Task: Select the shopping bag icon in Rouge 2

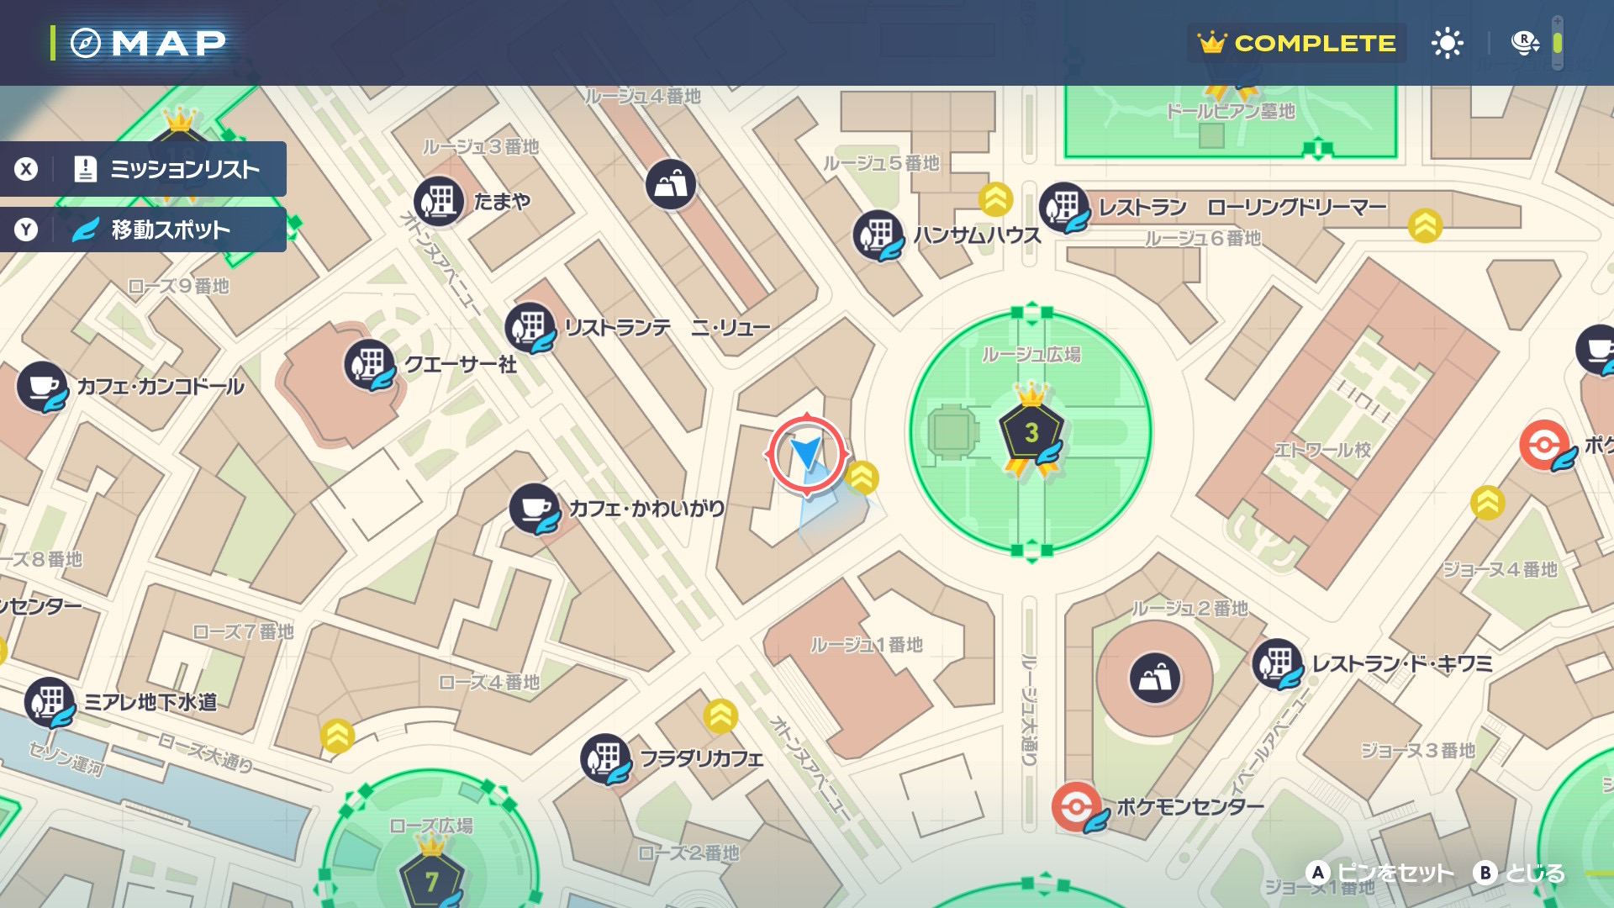Action: click(x=1155, y=677)
